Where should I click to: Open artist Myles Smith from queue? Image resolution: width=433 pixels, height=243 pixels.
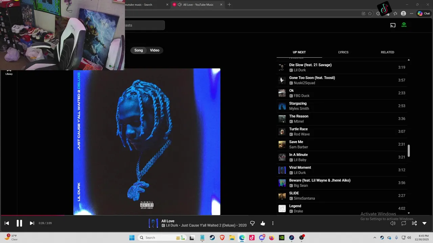[x=299, y=109]
